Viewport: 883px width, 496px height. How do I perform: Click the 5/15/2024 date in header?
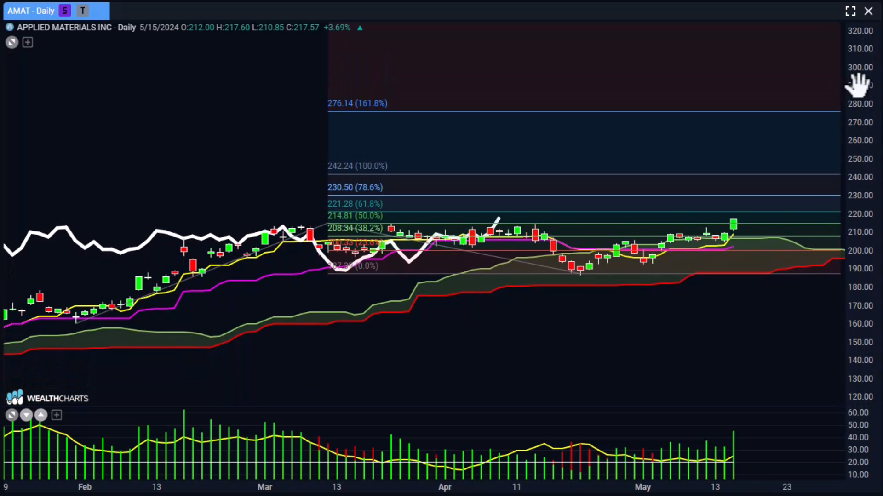tap(159, 28)
